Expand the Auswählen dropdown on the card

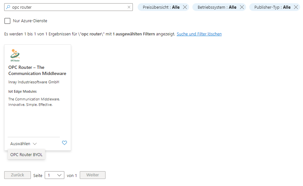point(23,144)
